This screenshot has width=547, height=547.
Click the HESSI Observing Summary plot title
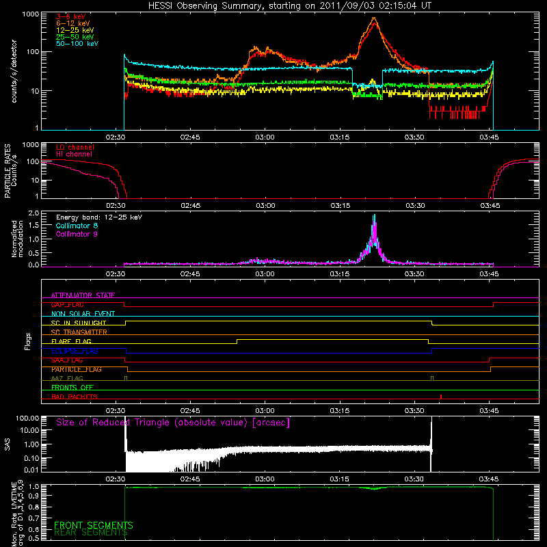[290, 6]
